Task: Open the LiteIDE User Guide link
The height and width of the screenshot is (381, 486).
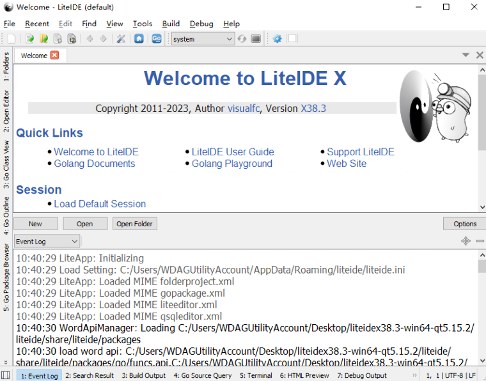Action: point(233,152)
